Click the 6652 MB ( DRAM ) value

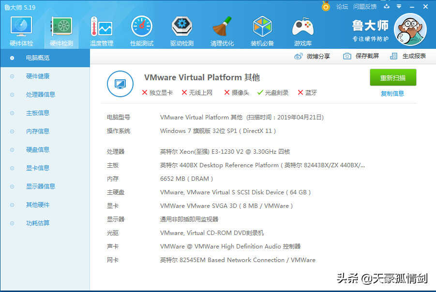187,179
